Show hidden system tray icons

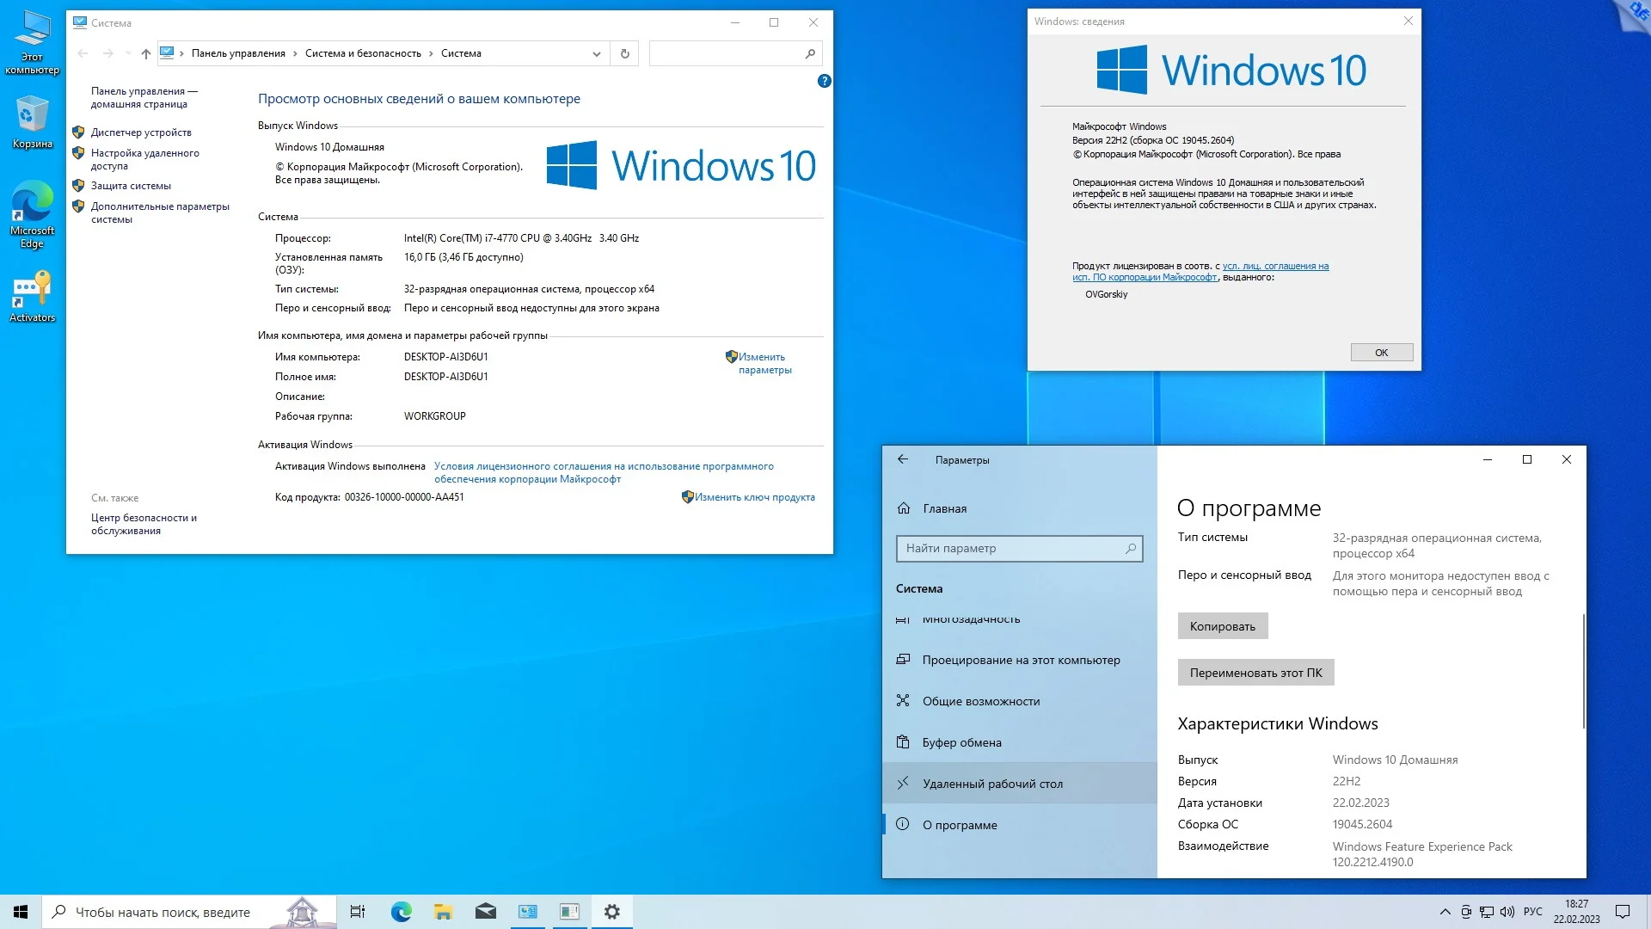pyautogui.click(x=1445, y=912)
